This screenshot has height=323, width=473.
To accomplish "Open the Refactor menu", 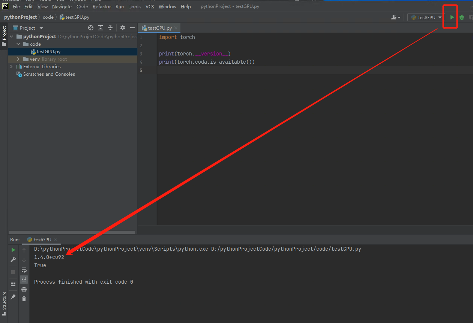I will tap(102, 6).
